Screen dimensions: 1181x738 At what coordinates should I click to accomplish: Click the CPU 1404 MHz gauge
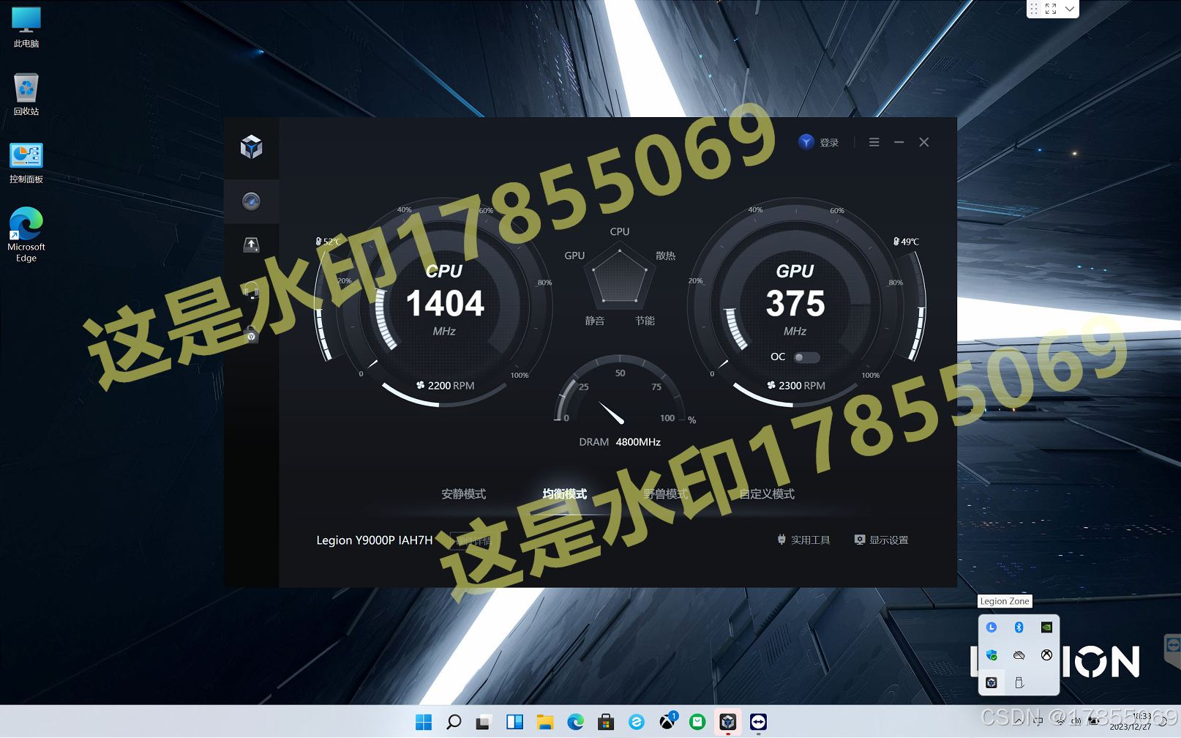coord(444,302)
